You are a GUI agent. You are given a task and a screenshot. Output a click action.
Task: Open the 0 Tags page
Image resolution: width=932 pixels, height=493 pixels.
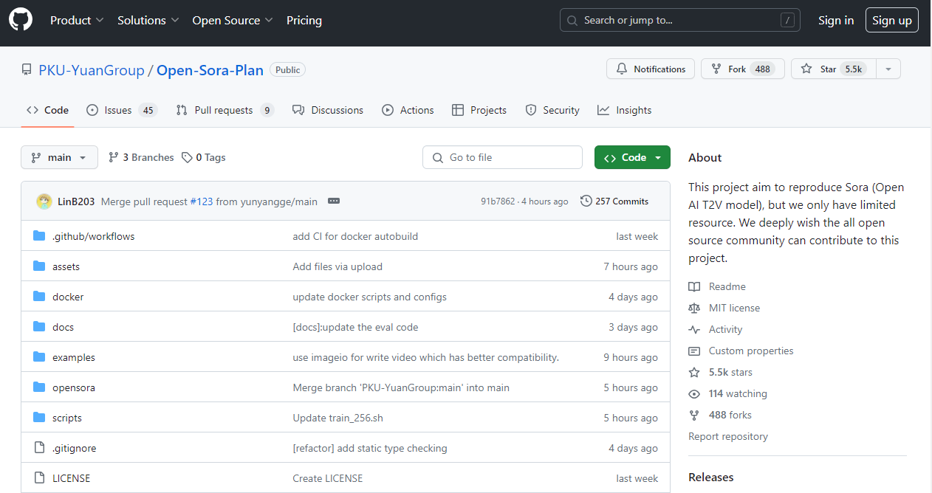click(x=204, y=158)
